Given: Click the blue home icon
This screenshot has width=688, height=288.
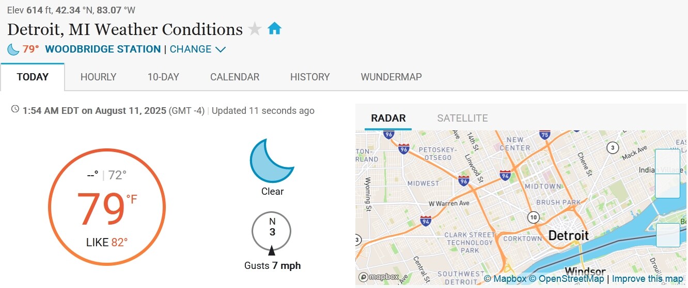Looking at the screenshot, I should tap(274, 29).
